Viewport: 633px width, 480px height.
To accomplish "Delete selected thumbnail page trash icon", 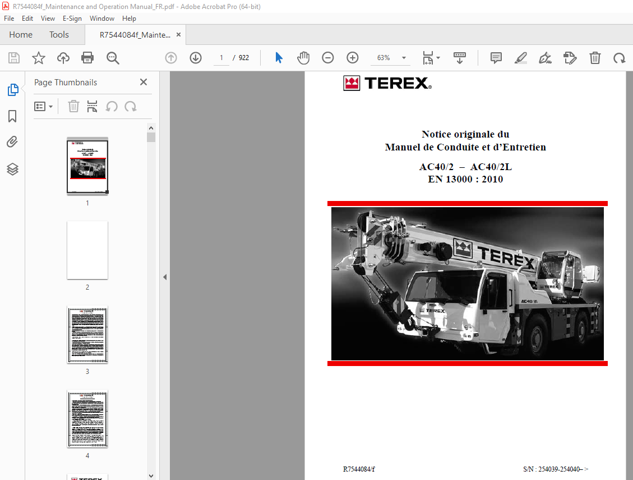I will 73,106.
